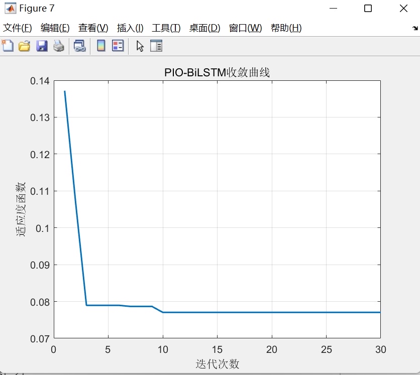Image resolution: width=420 pixels, height=375 pixels.
Task: Click the y-axis tick label 0.12
Action: click(40, 155)
